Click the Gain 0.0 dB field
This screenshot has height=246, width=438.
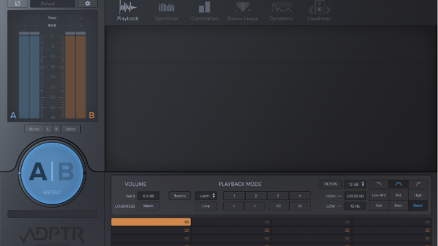[x=149, y=196]
